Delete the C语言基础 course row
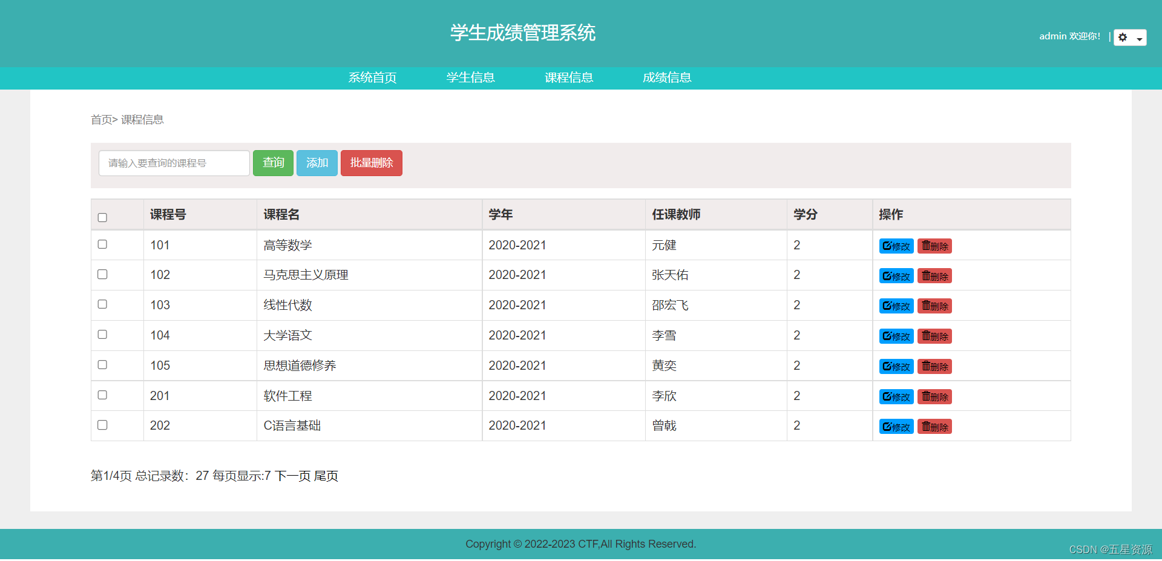This screenshot has width=1162, height=561. point(934,427)
